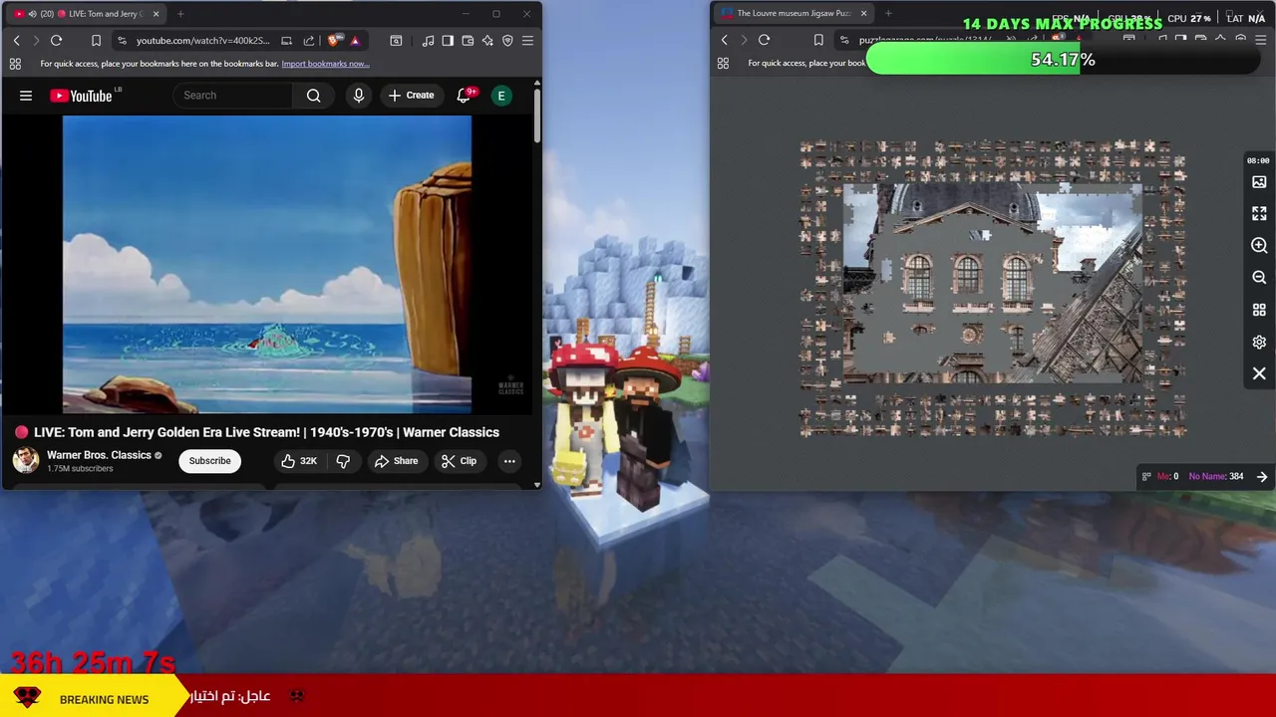The height and width of the screenshot is (717, 1276).
Task: Click the Share button under video
Action: 396,461
